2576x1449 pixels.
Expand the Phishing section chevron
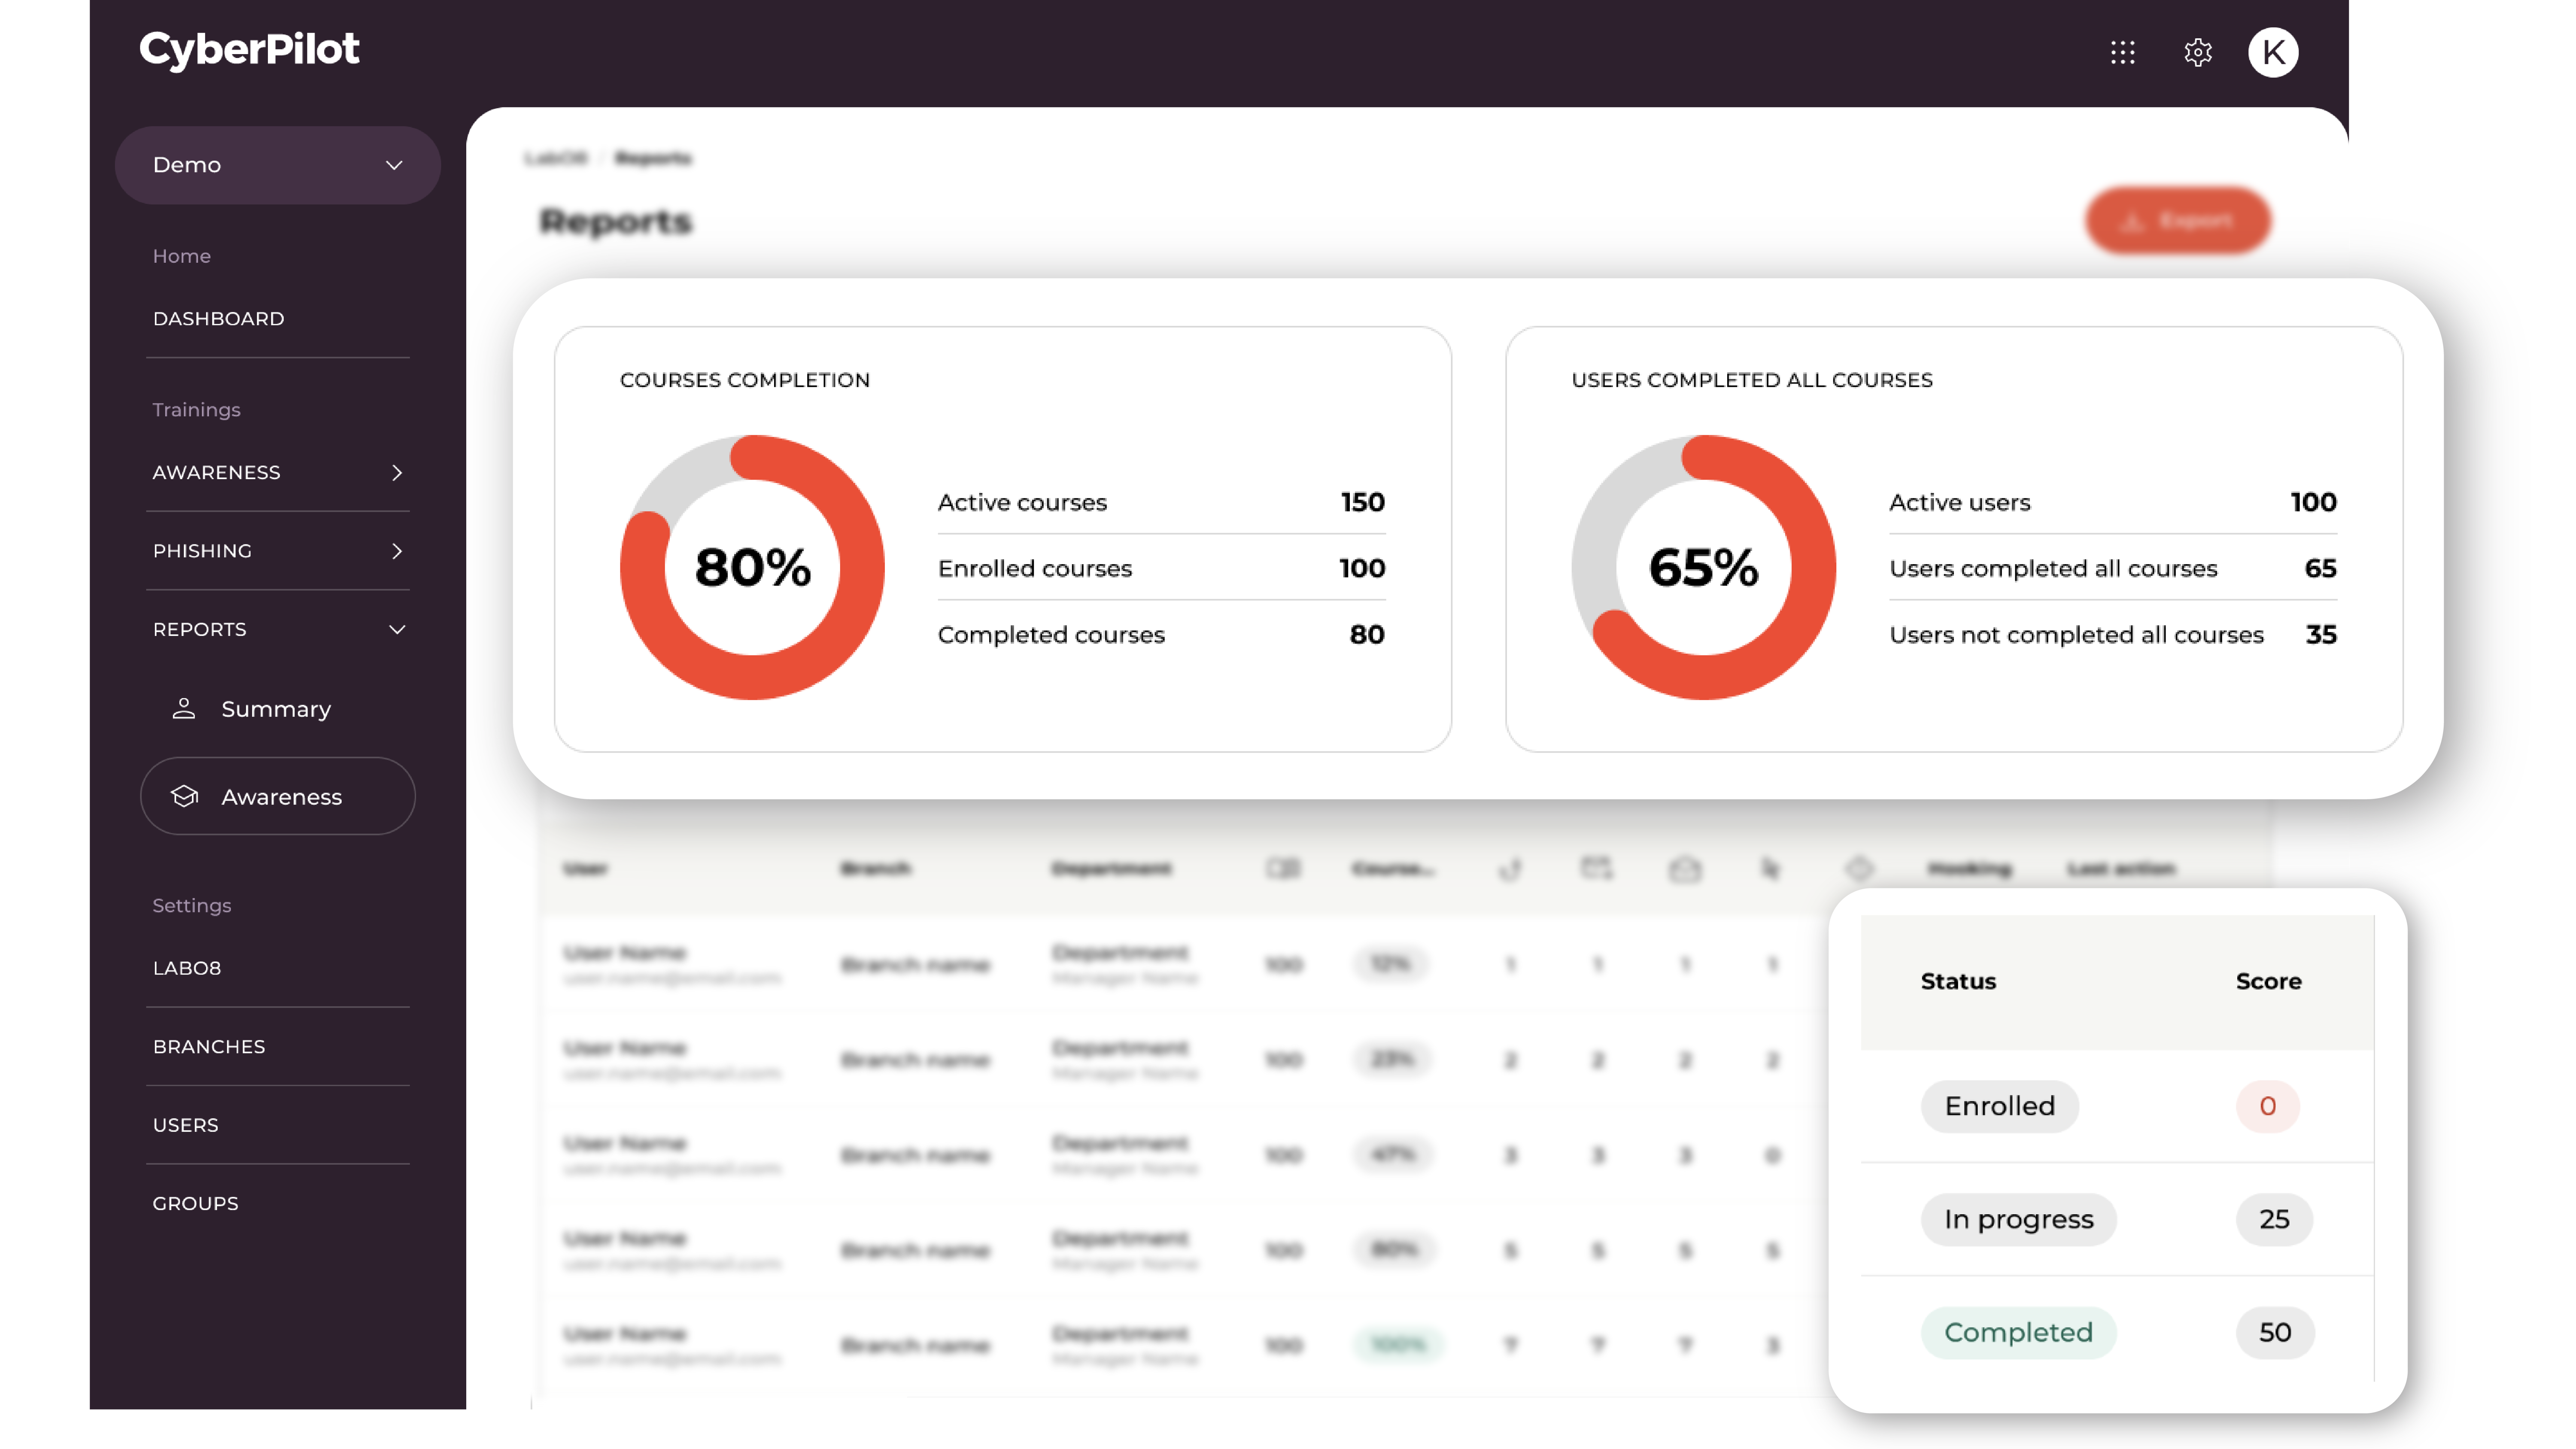(x=397, y=551)
